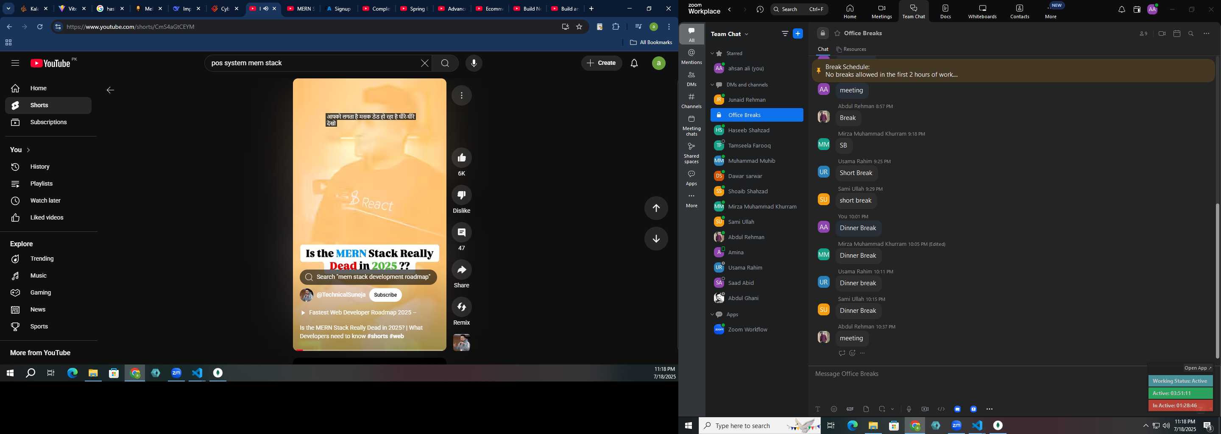Viewport: 1221px width, 434px height.
Task: Open the @TechnicalSuneja channel link
Action: click(x=341, y=295)
